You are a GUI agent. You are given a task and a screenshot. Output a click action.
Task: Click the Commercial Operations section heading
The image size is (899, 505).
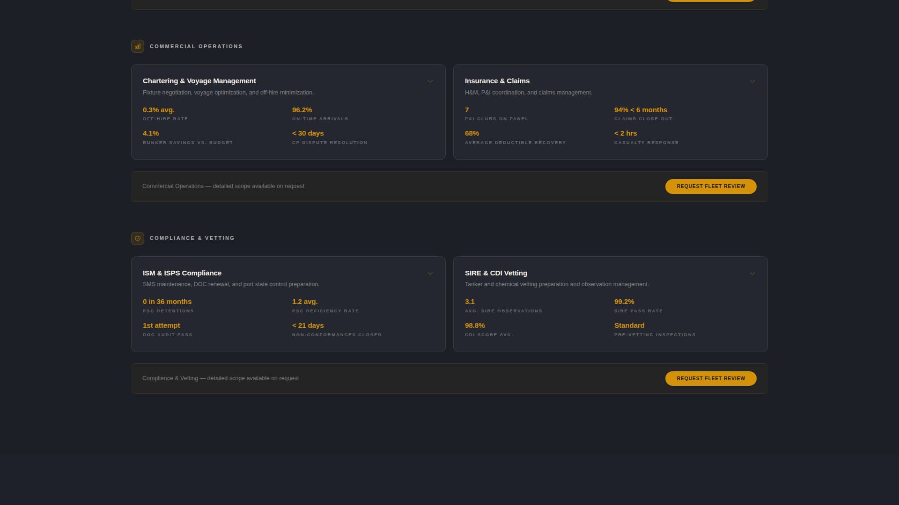196,46
